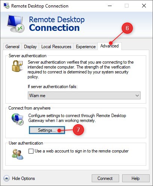The width and height of the screenshot is (153, 186).
Task: Click the red number 6 marker
Action: pos(127,28)
